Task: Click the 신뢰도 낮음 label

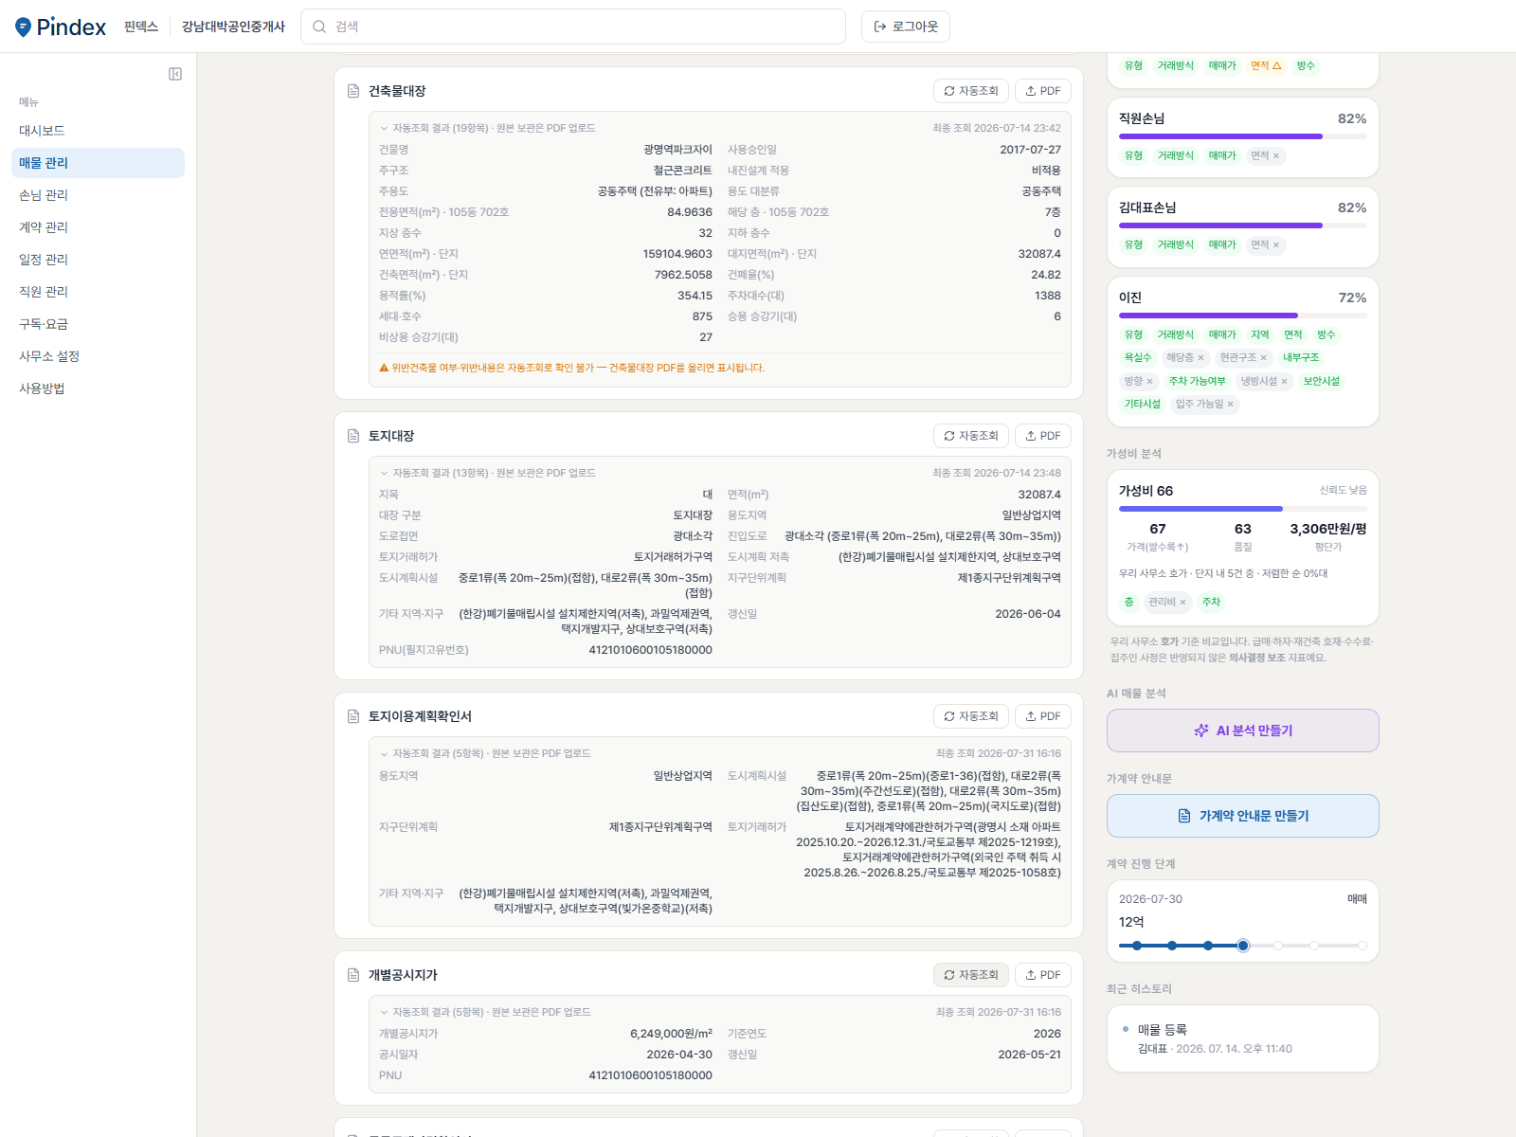Action: [1344, 491]
